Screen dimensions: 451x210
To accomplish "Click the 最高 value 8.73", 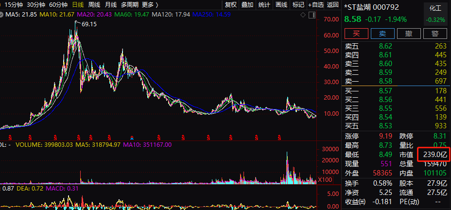I will (386, 145).
